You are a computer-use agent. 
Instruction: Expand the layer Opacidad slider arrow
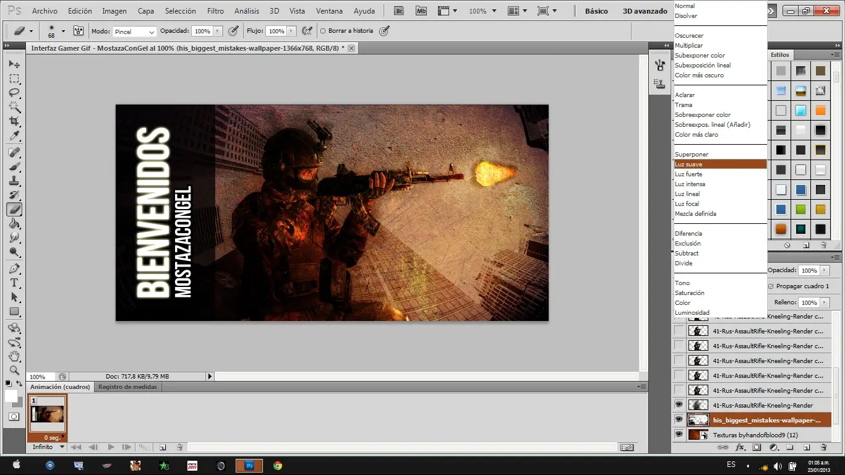[825, 270]
